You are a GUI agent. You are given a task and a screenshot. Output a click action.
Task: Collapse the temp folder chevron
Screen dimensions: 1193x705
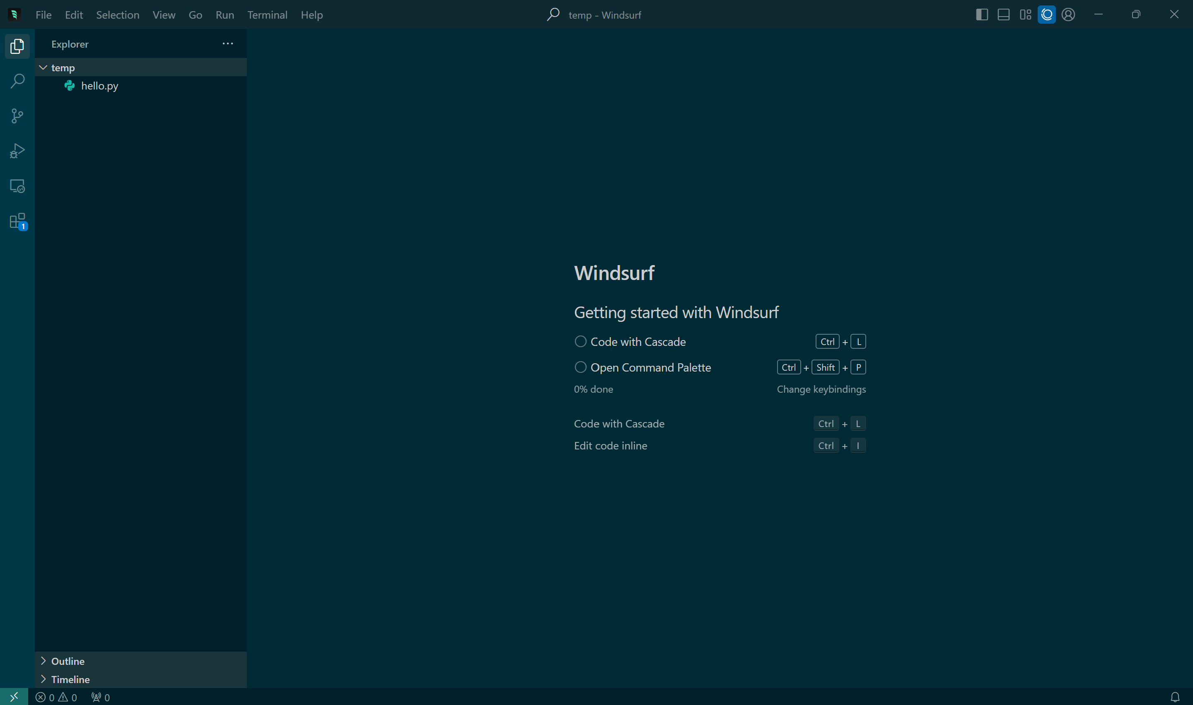pyautogui.click(x=43, y=68)
